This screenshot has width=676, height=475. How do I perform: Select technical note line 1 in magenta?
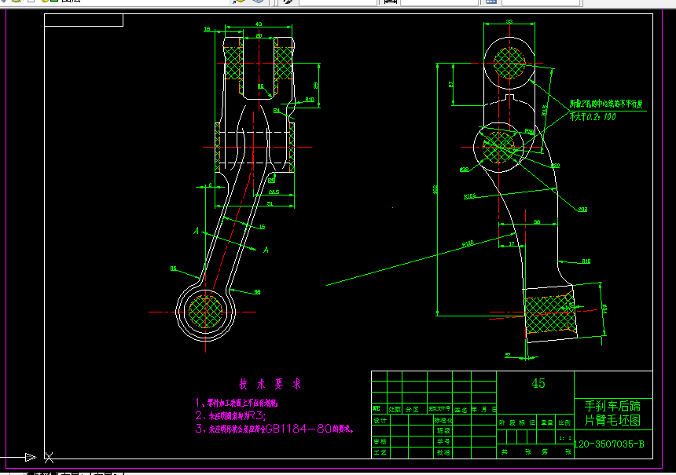237,403
